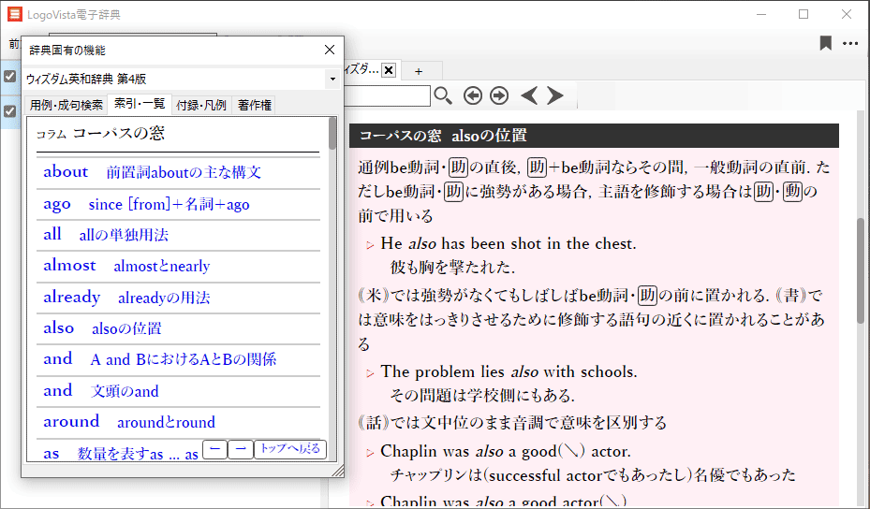Click sentence "He also has been shot"
This screenshot has height=509, width=870.
pyautogui.click(x=509, y=243)
